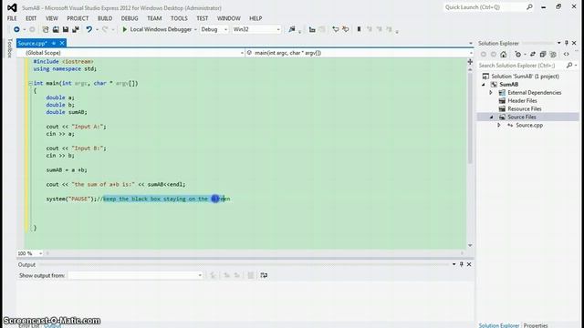Open the WINDOW menu
The width and height of the screenshot is (584, 328).
229,18
